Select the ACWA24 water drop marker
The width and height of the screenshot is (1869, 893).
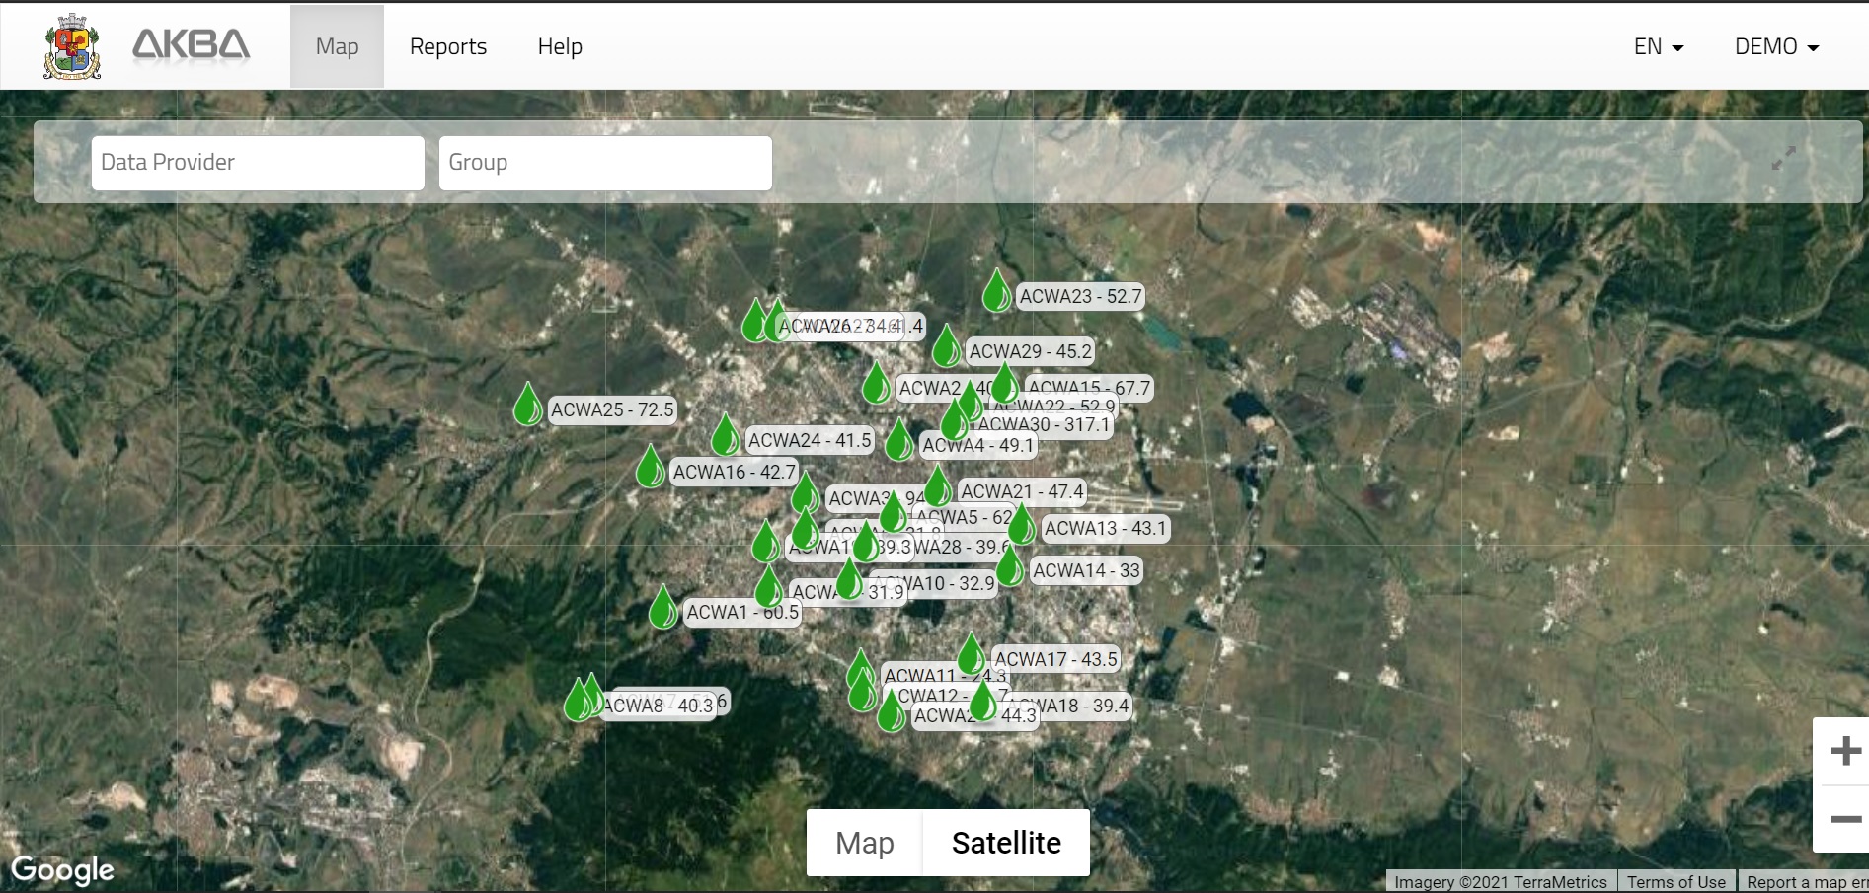(x=726, y=436)
